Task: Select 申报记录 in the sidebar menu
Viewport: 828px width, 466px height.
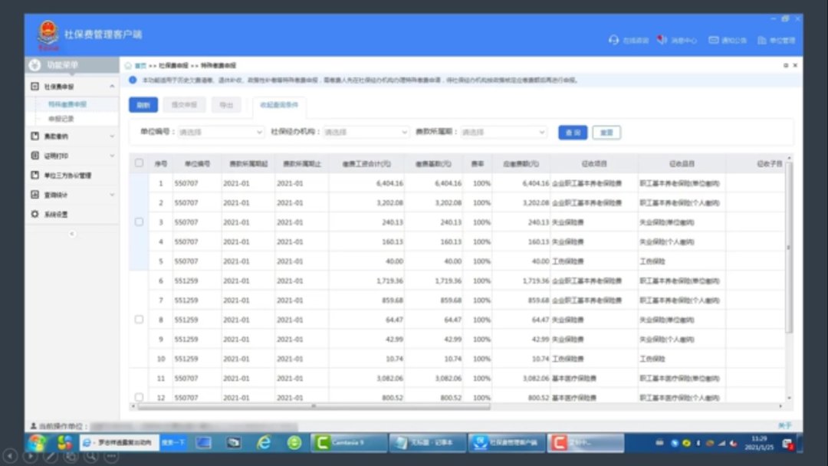Action: pos(61,119)
